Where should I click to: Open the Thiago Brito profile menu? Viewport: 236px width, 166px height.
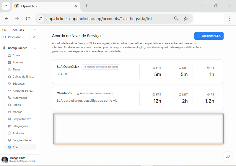pyautogui.click(x=19, y=160)
